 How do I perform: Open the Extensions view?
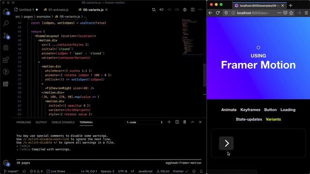(6, 59)
